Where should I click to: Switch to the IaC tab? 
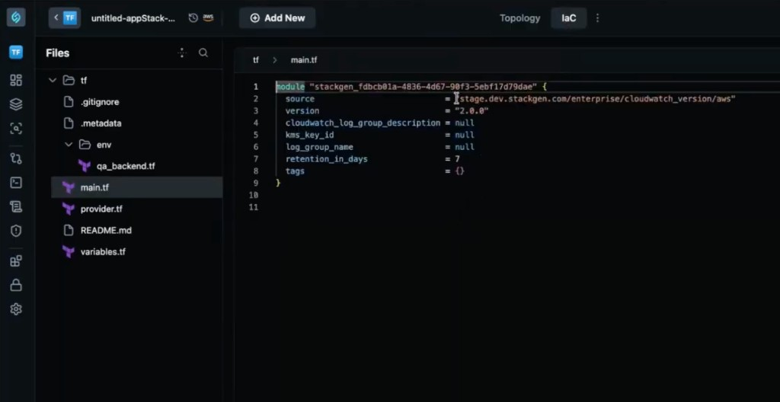click(x=568, y=18)
